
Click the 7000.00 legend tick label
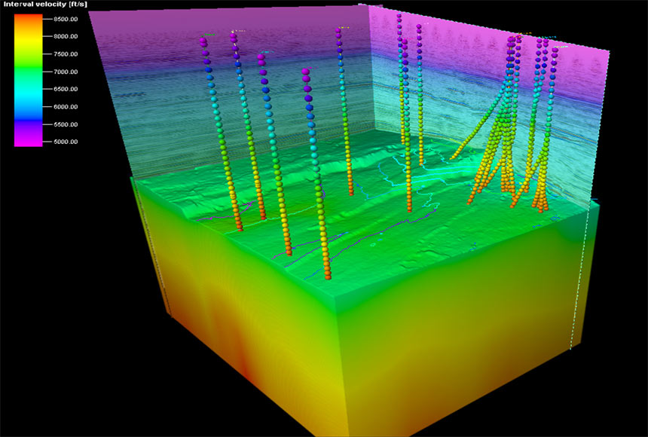coord(67,72)
